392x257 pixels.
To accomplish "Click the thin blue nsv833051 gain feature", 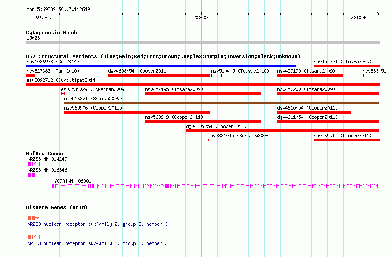I will [371, 75].
